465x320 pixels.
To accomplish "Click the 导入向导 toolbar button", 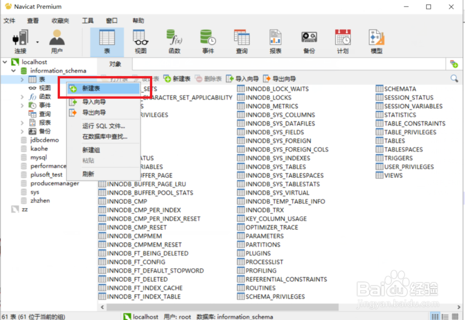I will click(246, 79).
